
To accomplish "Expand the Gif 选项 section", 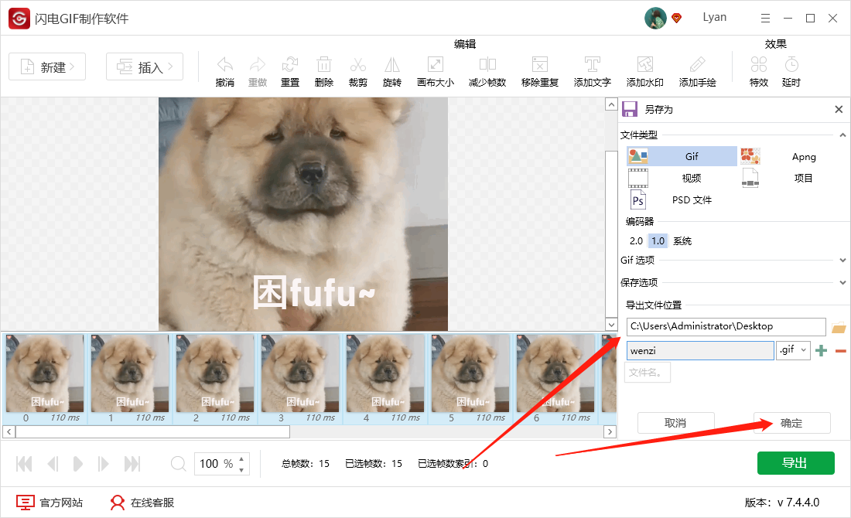I will tap(842, 260).
